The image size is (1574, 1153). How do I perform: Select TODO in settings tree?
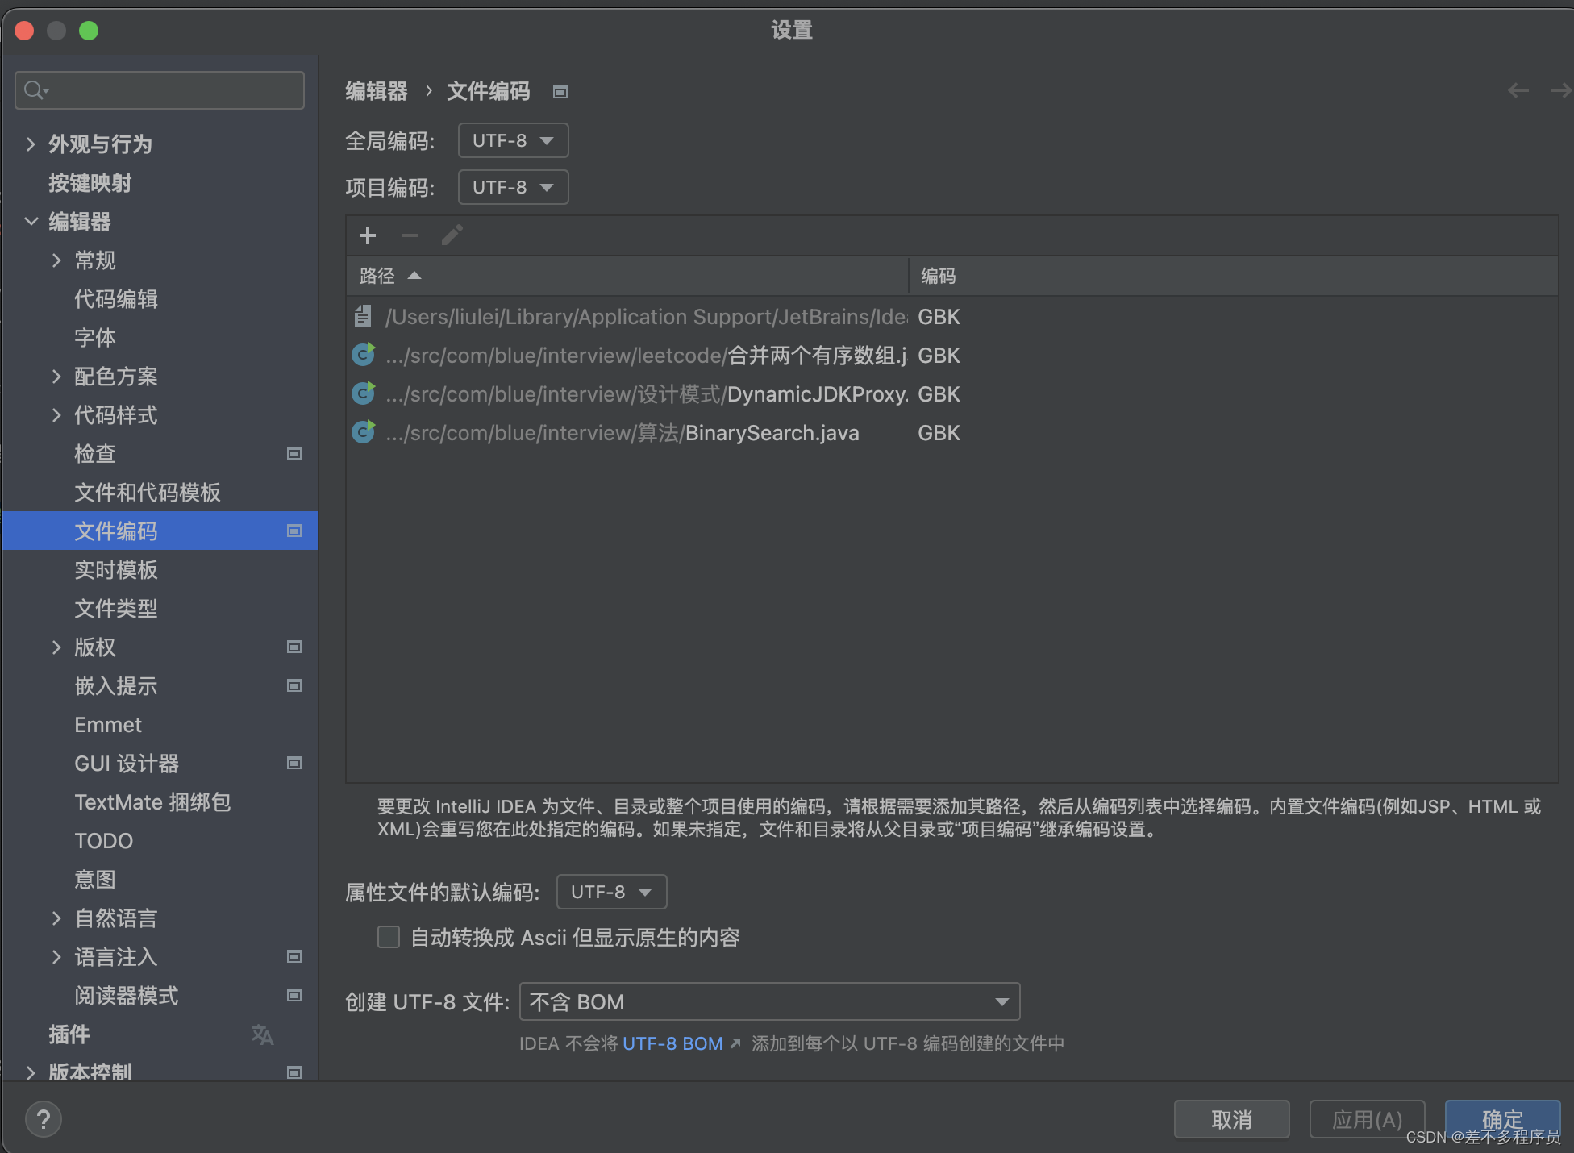point(103,841)
